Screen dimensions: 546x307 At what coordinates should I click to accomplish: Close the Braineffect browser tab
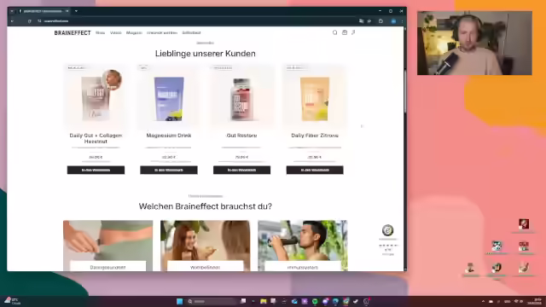click(x=67, y=11)
